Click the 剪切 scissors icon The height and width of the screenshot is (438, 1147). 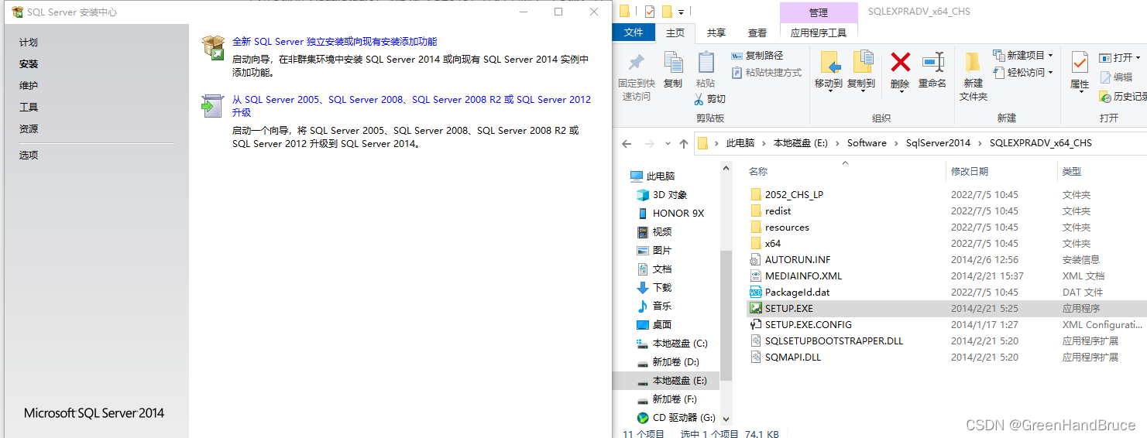tap(699, 99)
